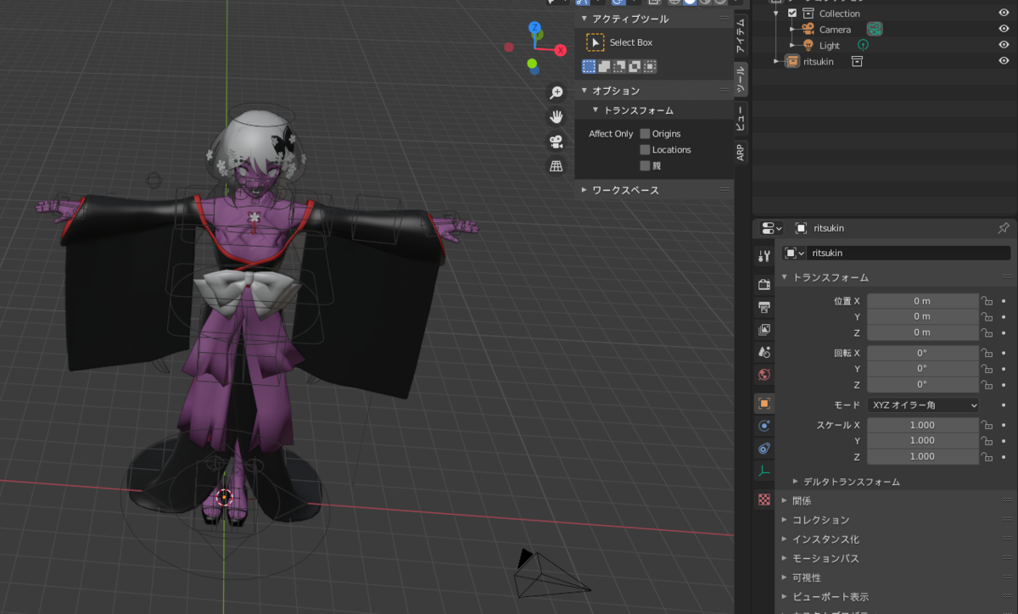Viewport: 1018px width, 614px height.
Task: Click the green Y axis gizmo ball
Action: 532,64
